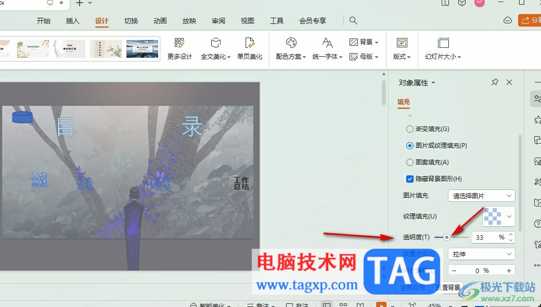Screen dimensions: 541x307
Task: Pin the Object Properties panel
Action: tap(495, 82)
